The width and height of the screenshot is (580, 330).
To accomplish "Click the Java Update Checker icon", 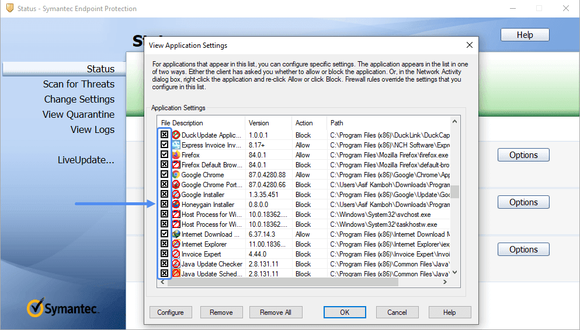I will pos(176,264).
